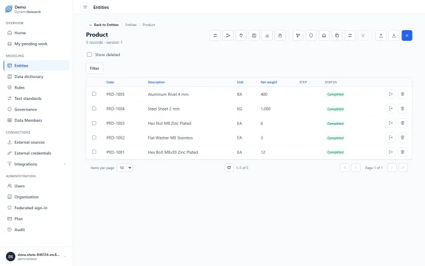Open record PRD-1001 with its arrow icon
This screenshot has height=266, width=425.
click(391, 152)
